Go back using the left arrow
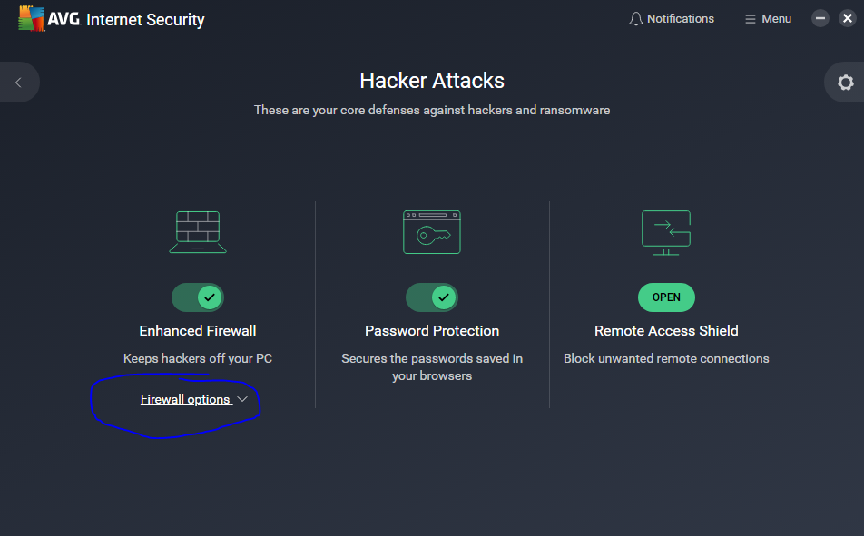Viewport: 864px width, 536px height. [x=18, y=83]
